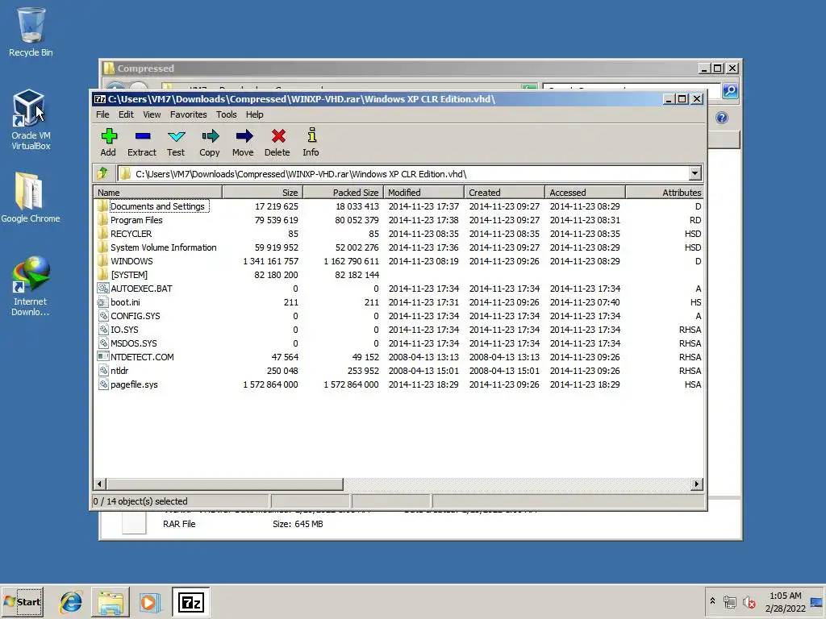Screen dimensions: 826x619
Task: Click the Info toolbar icon
Action: pos(312,135)
